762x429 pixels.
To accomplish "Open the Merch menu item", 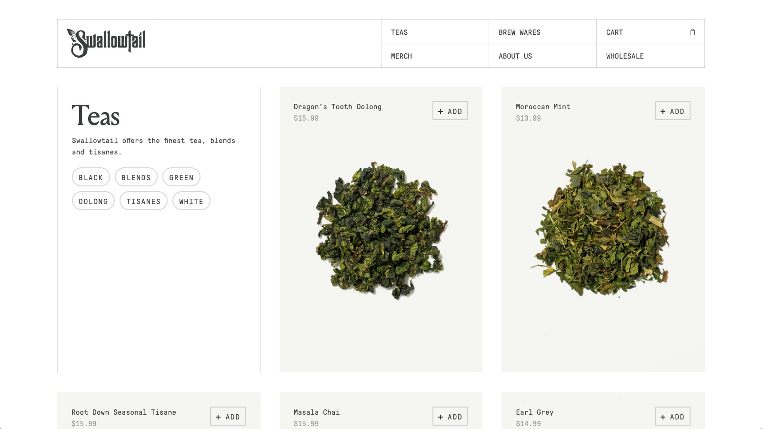I will pyautogui.click(x=401, y=56).
